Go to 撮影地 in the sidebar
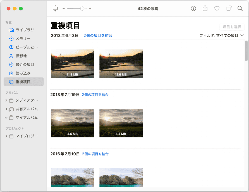The width and height of the screenshot is (249, 192). [21, 56]
